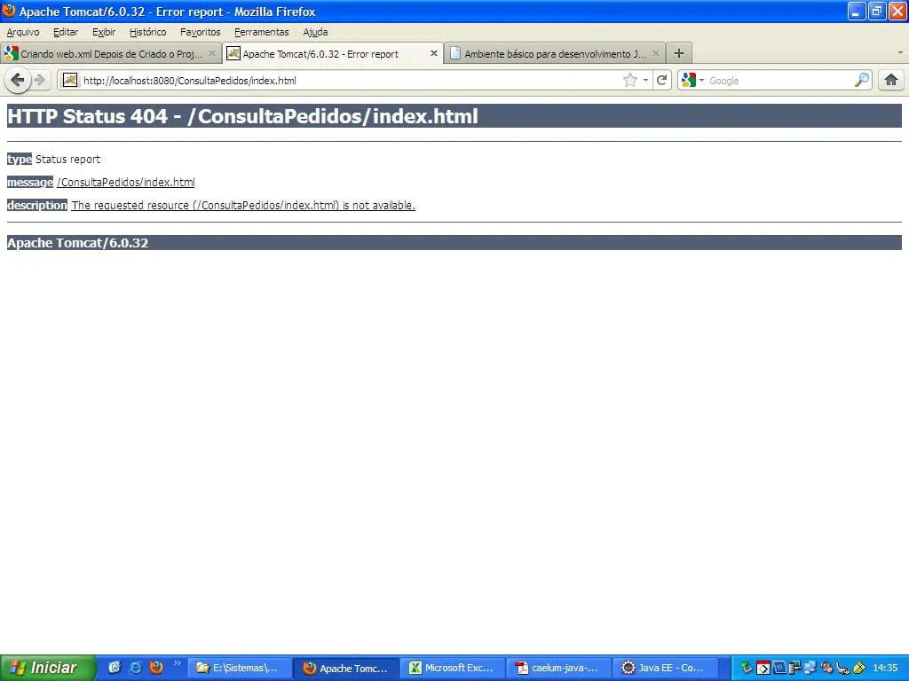The height and width of the screenshot is (681, 909).
Task: Click the search magnifier icon
Action: (x=862, y=80)
